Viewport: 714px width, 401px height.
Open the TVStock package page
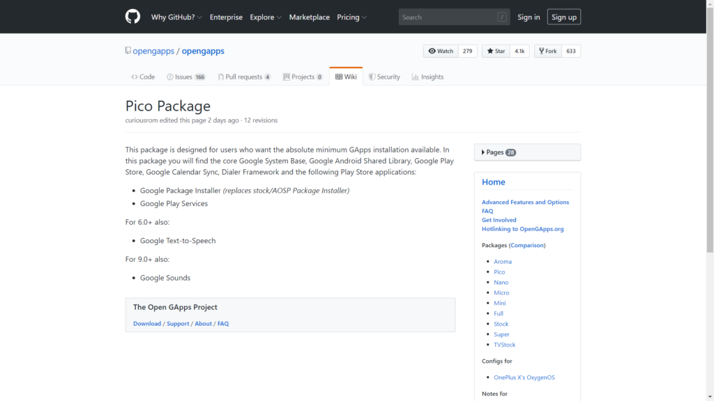click(505, 345)
